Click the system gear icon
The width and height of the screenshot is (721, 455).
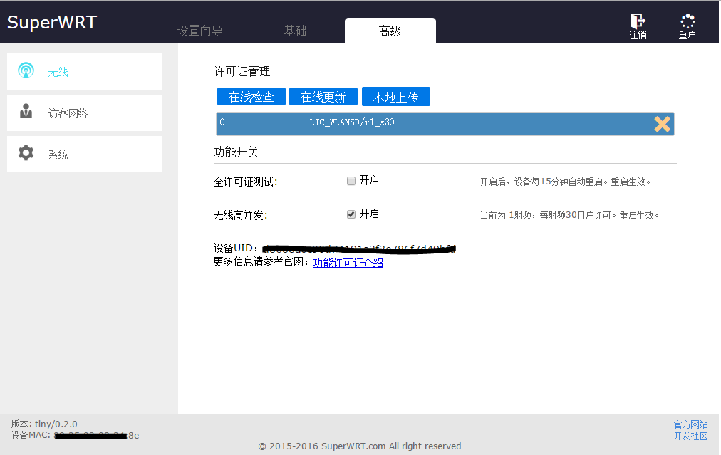coord(26,152)
